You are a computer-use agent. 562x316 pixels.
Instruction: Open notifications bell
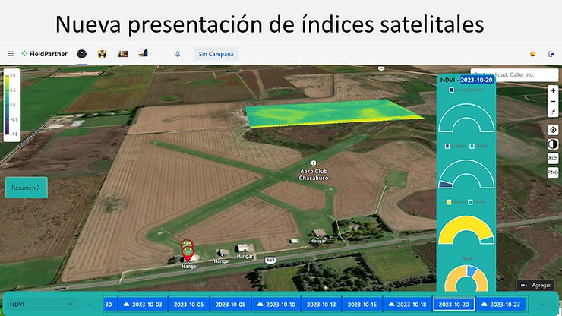pos(178,54)
